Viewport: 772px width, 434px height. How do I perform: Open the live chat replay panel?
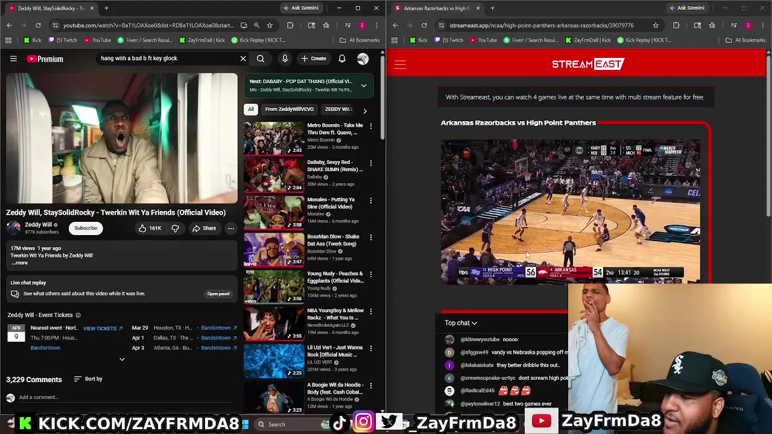(x=218, y=294)
